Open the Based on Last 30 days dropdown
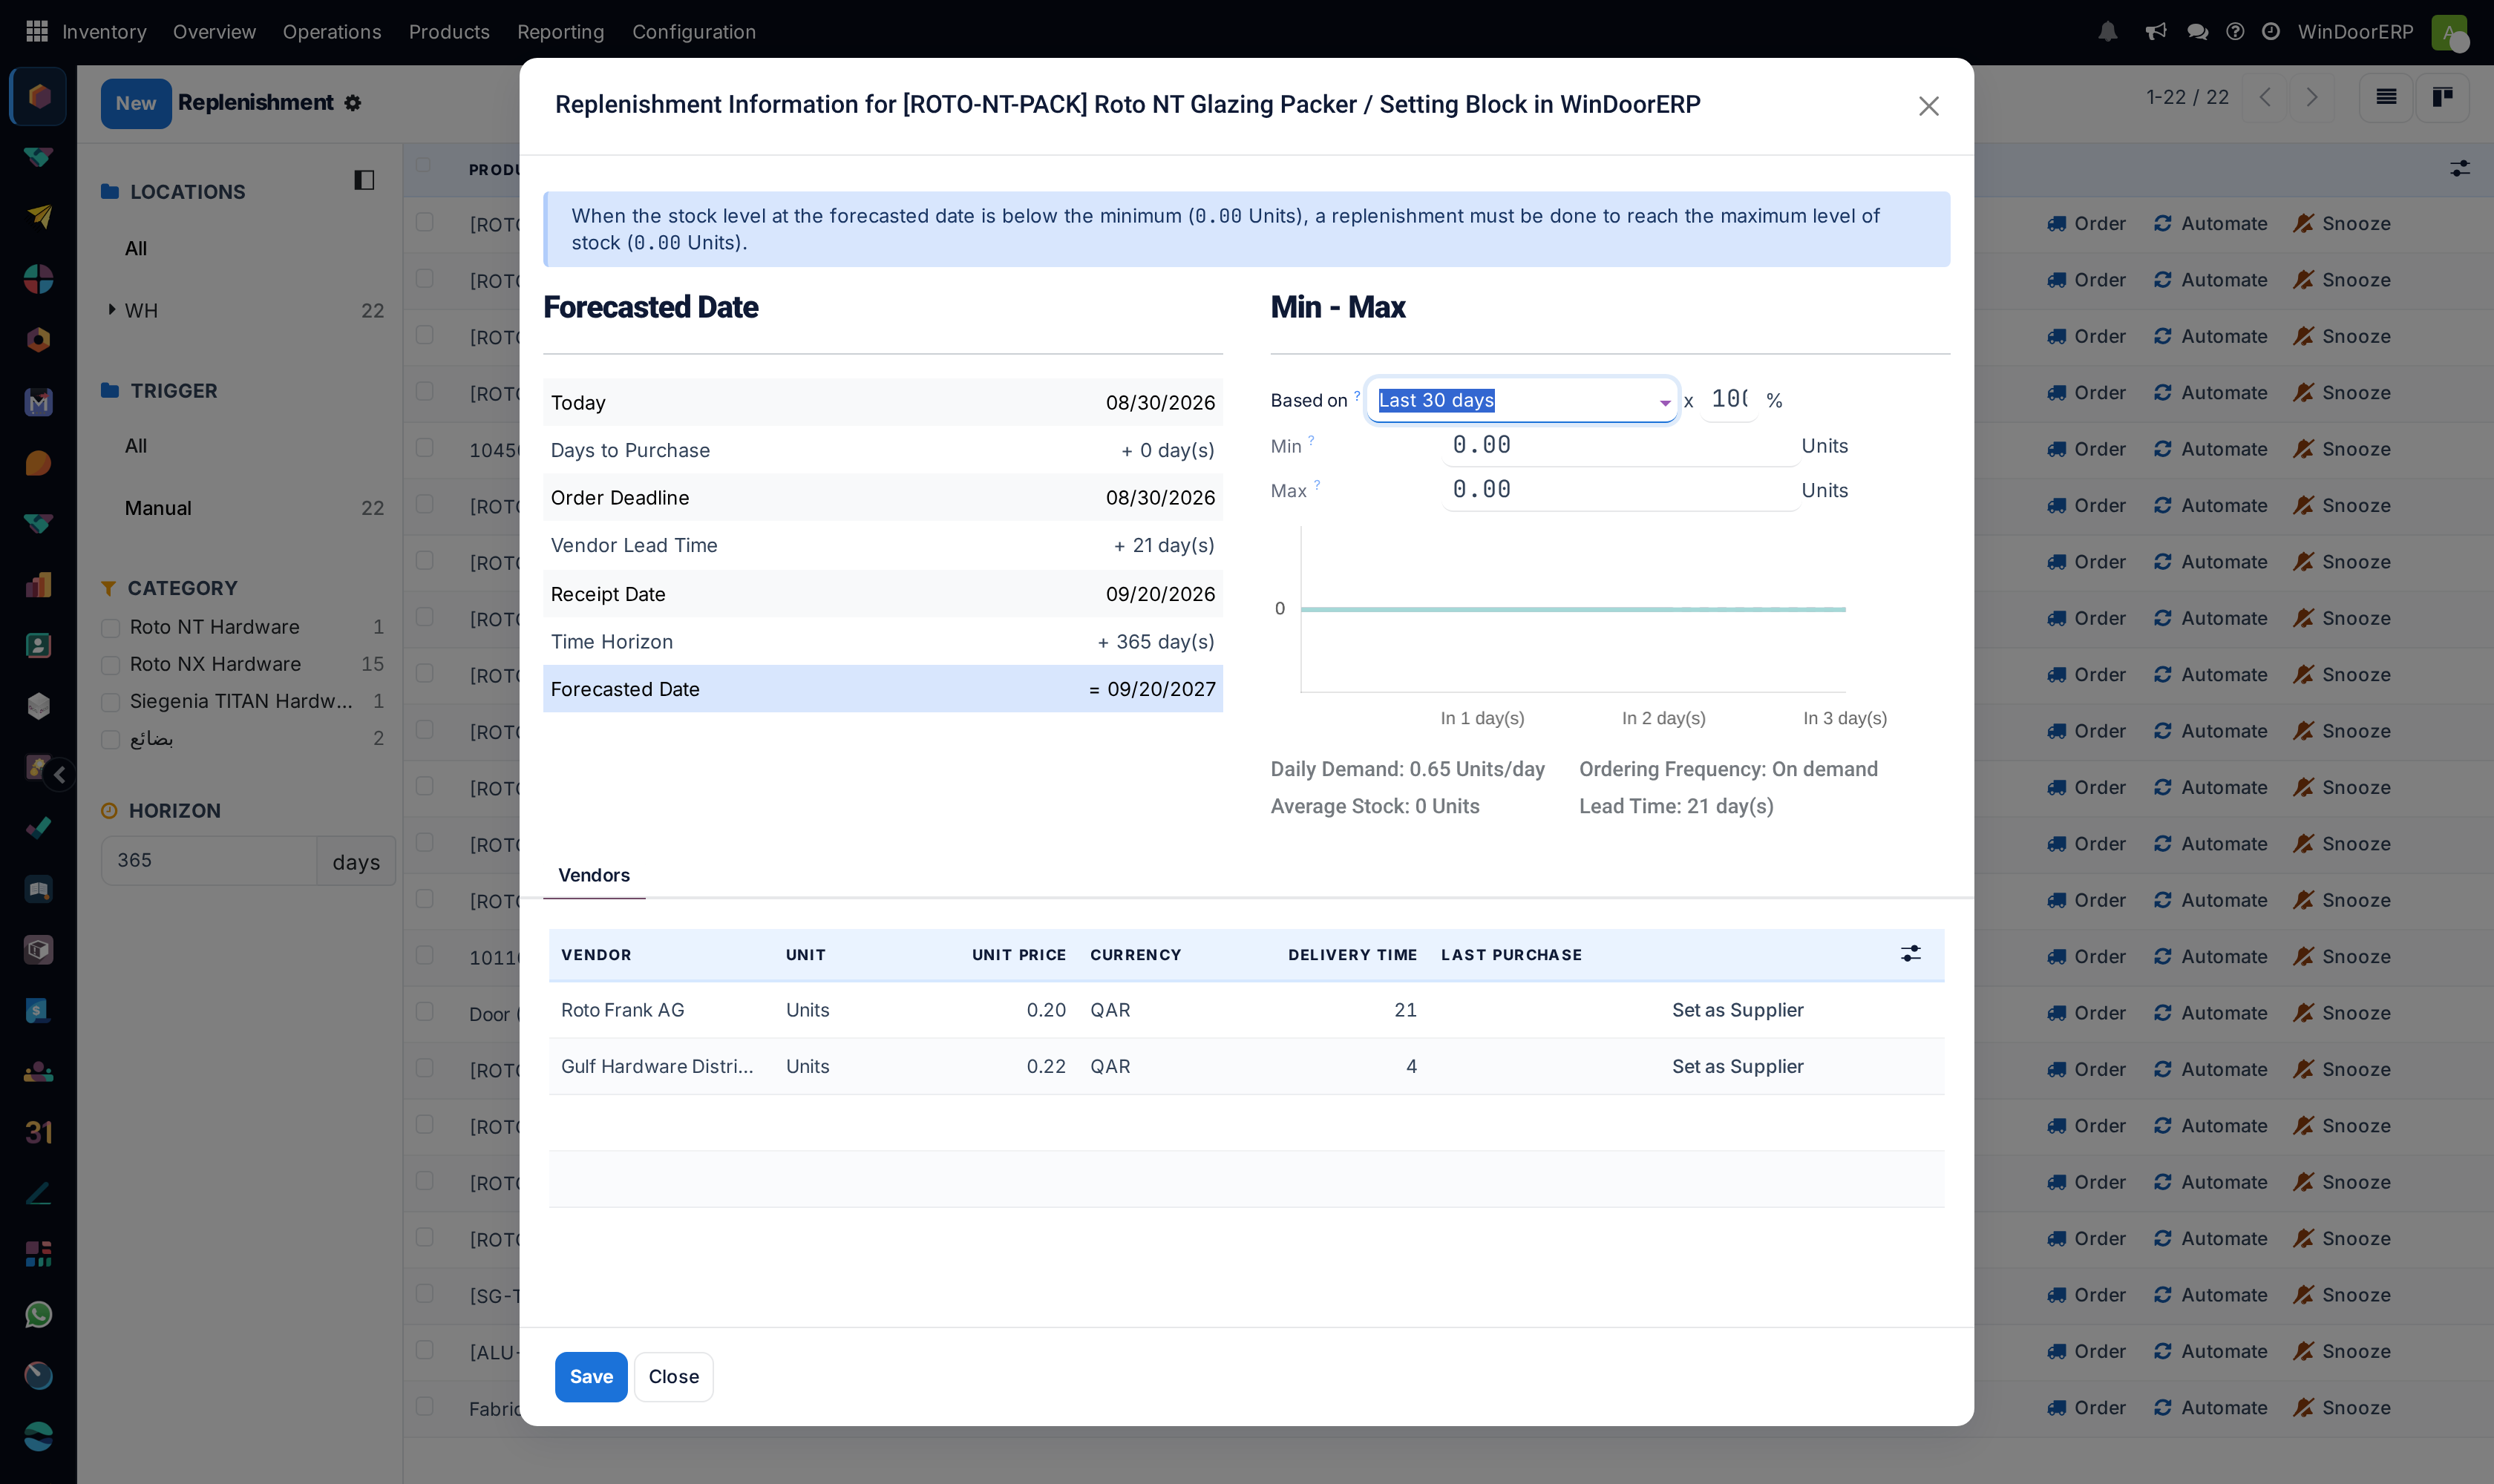This screenshot has height=1484, width=2494. [1522, 400]
